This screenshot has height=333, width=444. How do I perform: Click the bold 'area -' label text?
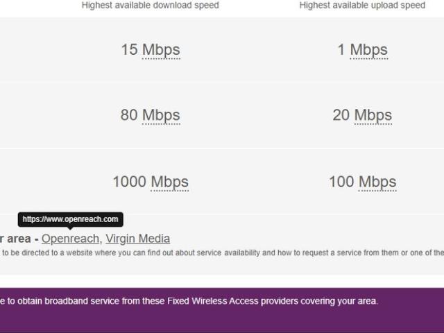[17, 239]
